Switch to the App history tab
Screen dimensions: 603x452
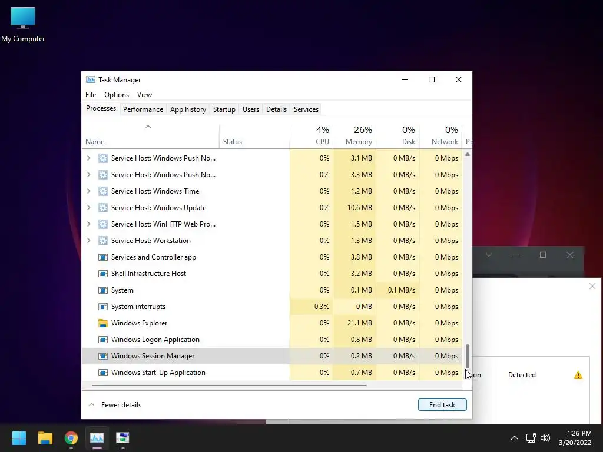(188, 109)
